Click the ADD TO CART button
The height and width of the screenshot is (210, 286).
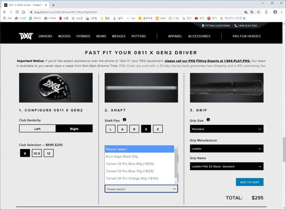coord(249,182)
